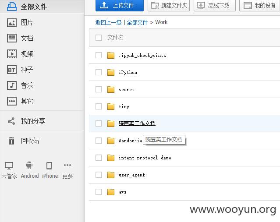Click the iPython folder icon
280x222 pixels.
pos(111,72)
